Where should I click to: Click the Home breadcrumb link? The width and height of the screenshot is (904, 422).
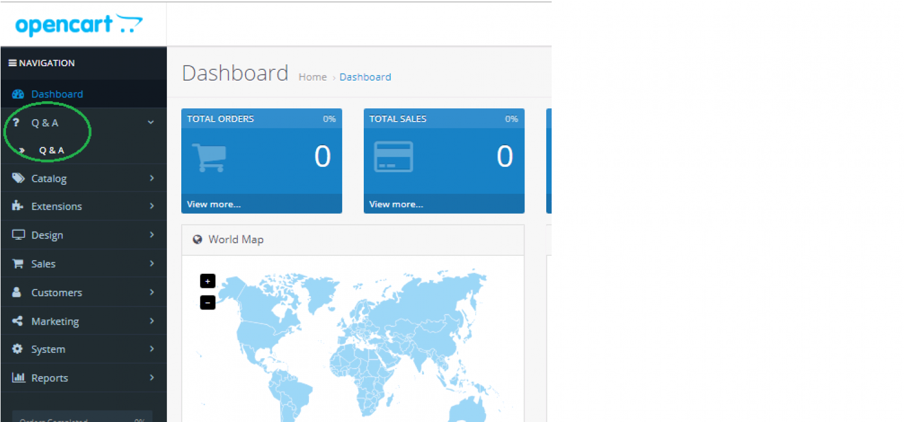[x=313, y=77]
